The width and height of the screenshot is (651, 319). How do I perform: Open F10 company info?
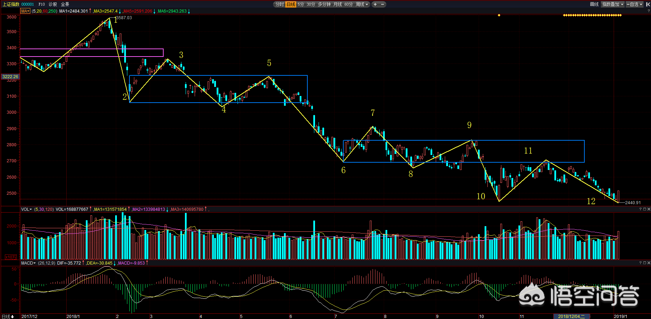42,4
